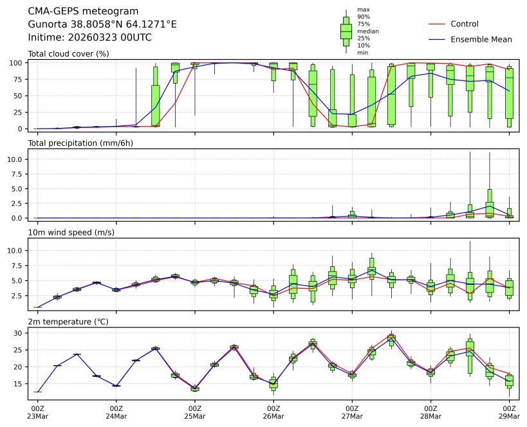This screenshot has width=527, height=427.
Task: Click the "min" label in boxplot legend
Action: click(x=363, y=53)
